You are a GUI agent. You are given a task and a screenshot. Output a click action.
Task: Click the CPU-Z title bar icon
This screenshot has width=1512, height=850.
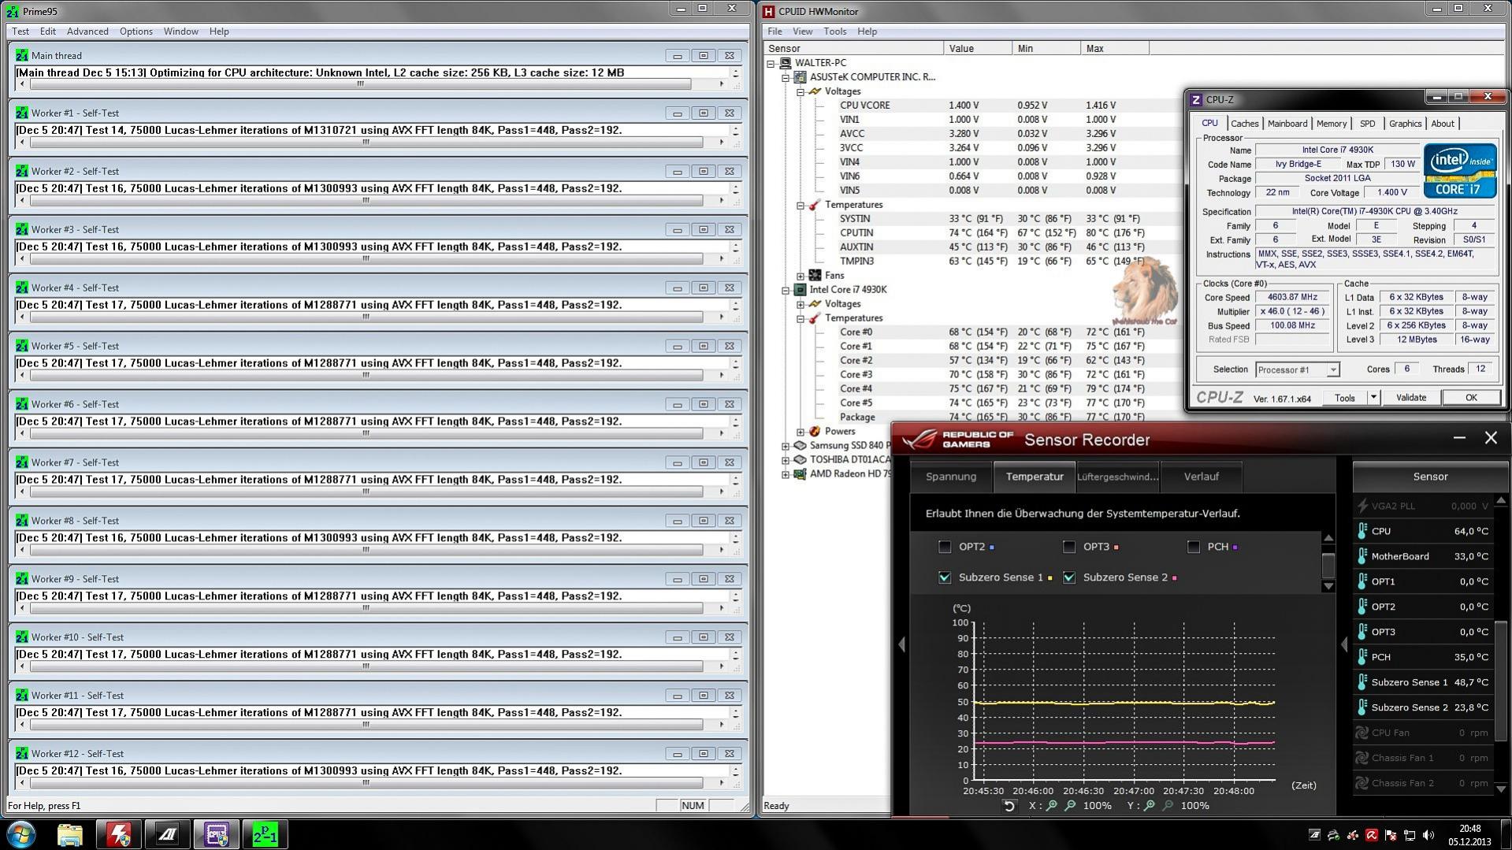[1196, 99]
